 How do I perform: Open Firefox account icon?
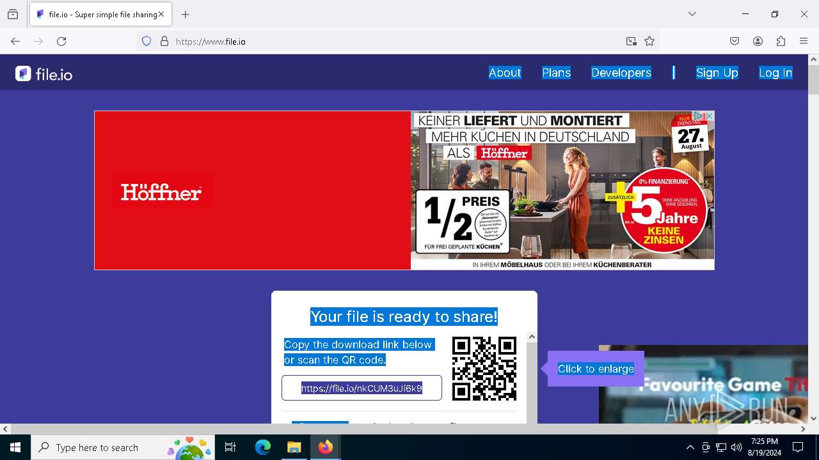click(x=758, y=42)
